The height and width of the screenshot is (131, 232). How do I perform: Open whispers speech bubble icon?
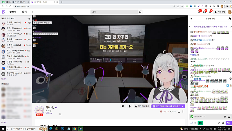(210, 12)
